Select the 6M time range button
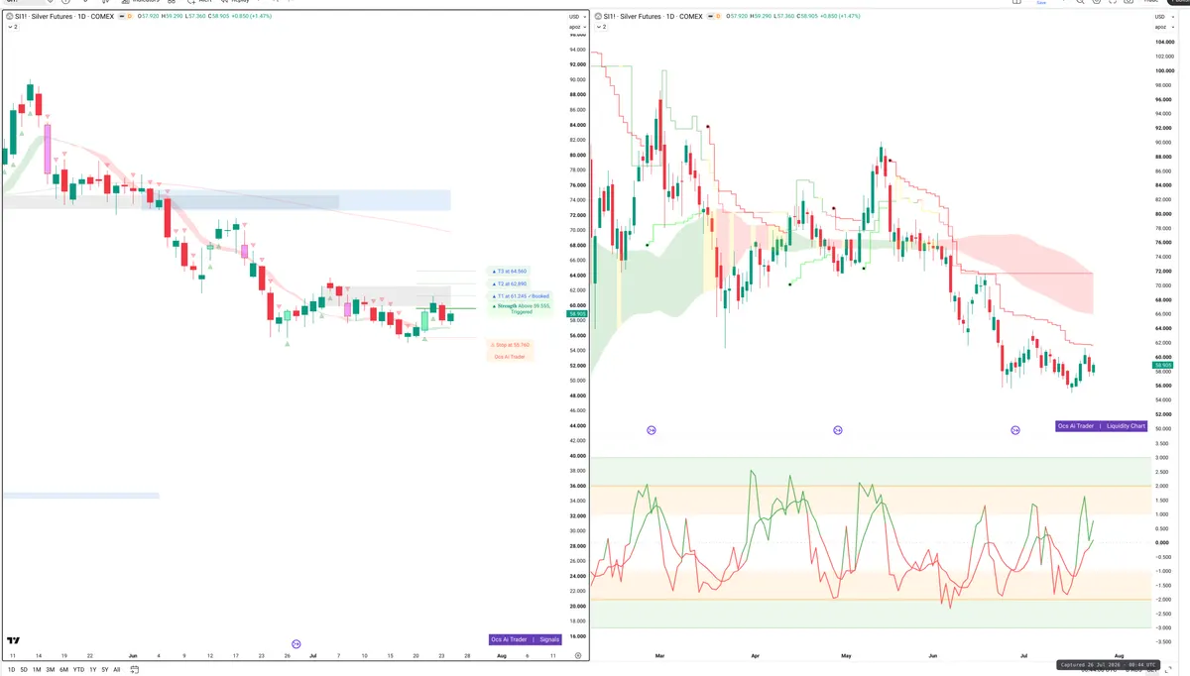Viewport: 1190px width, 676px height. click(x=63, y=670)
